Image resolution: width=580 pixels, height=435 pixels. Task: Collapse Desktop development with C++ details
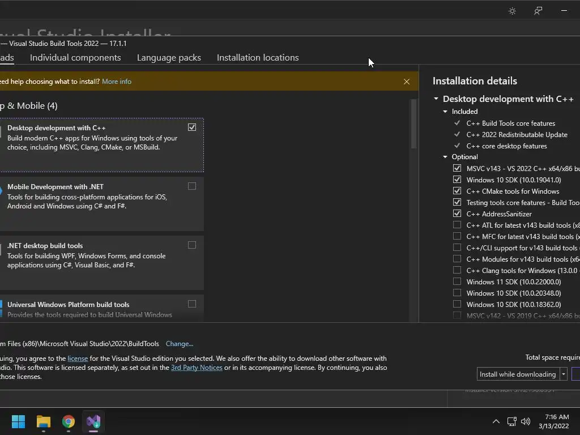[x=436, y=99]
